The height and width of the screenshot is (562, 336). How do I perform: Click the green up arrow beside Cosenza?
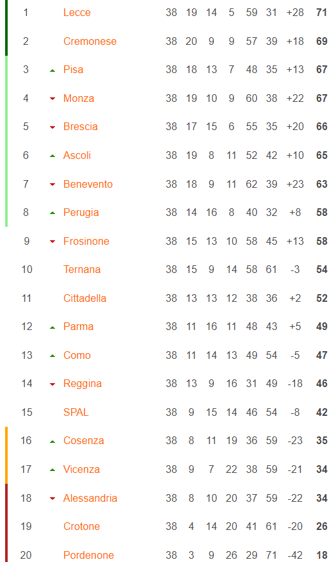52,442
